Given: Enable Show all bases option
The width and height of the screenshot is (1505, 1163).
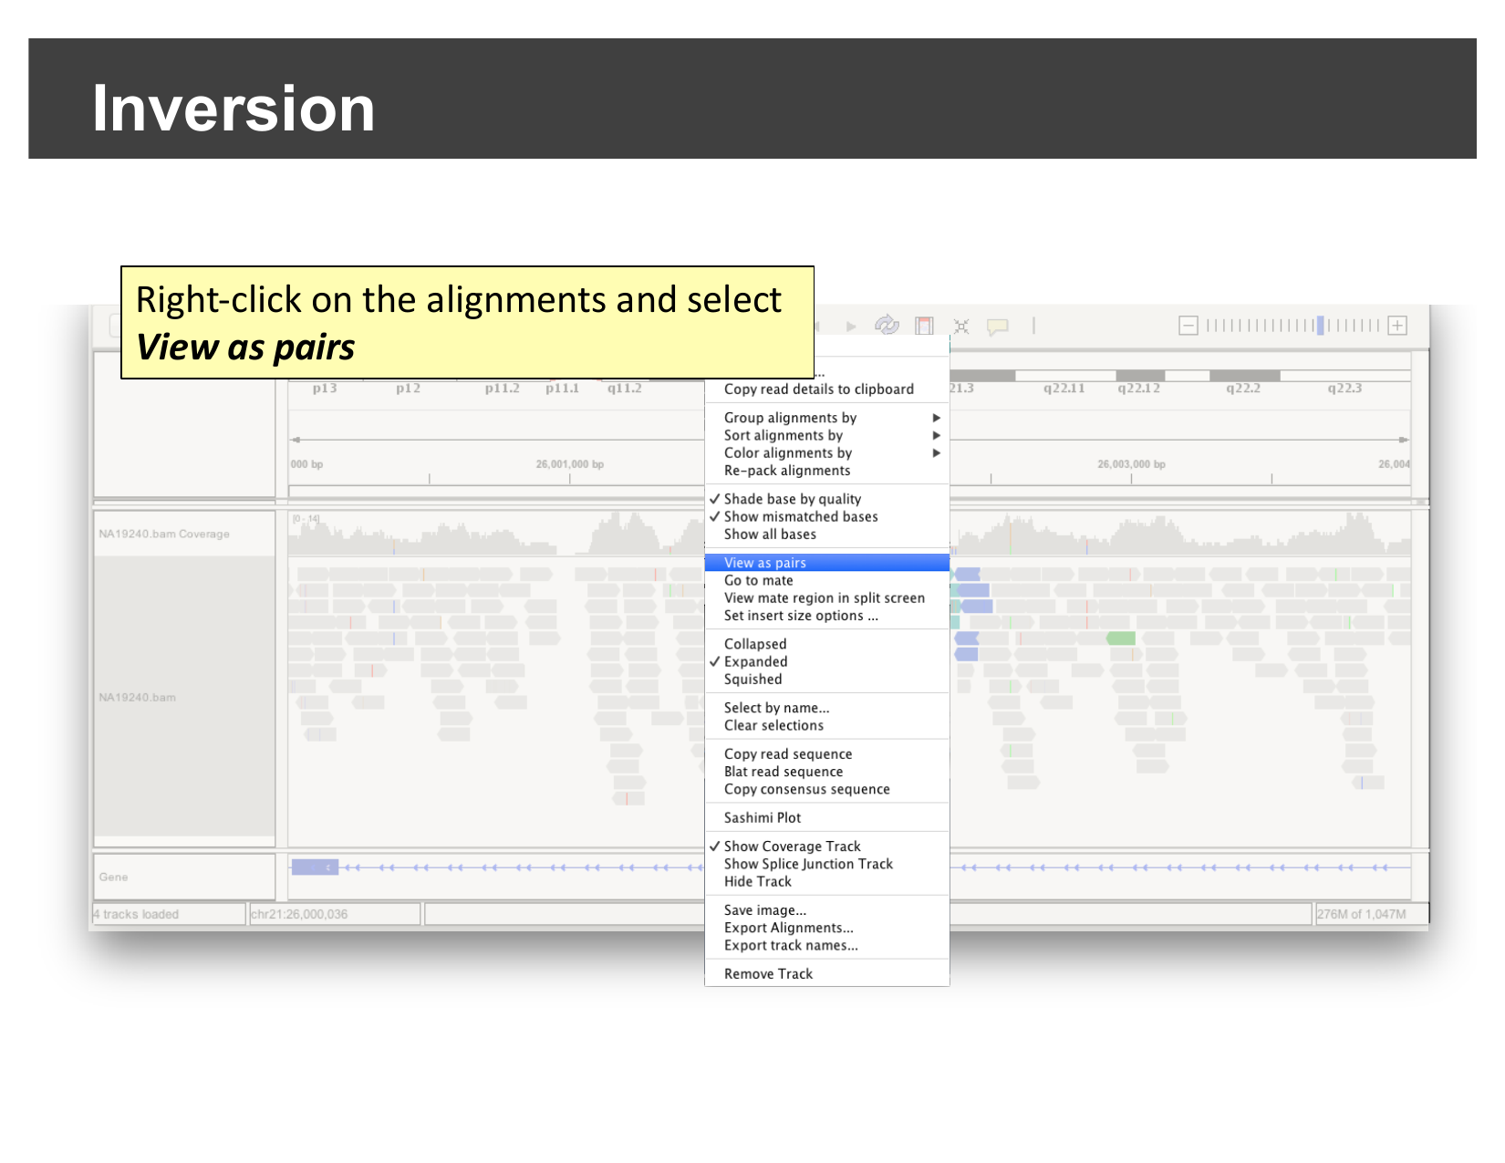Looking at the screenshot, I should point(827,535).
